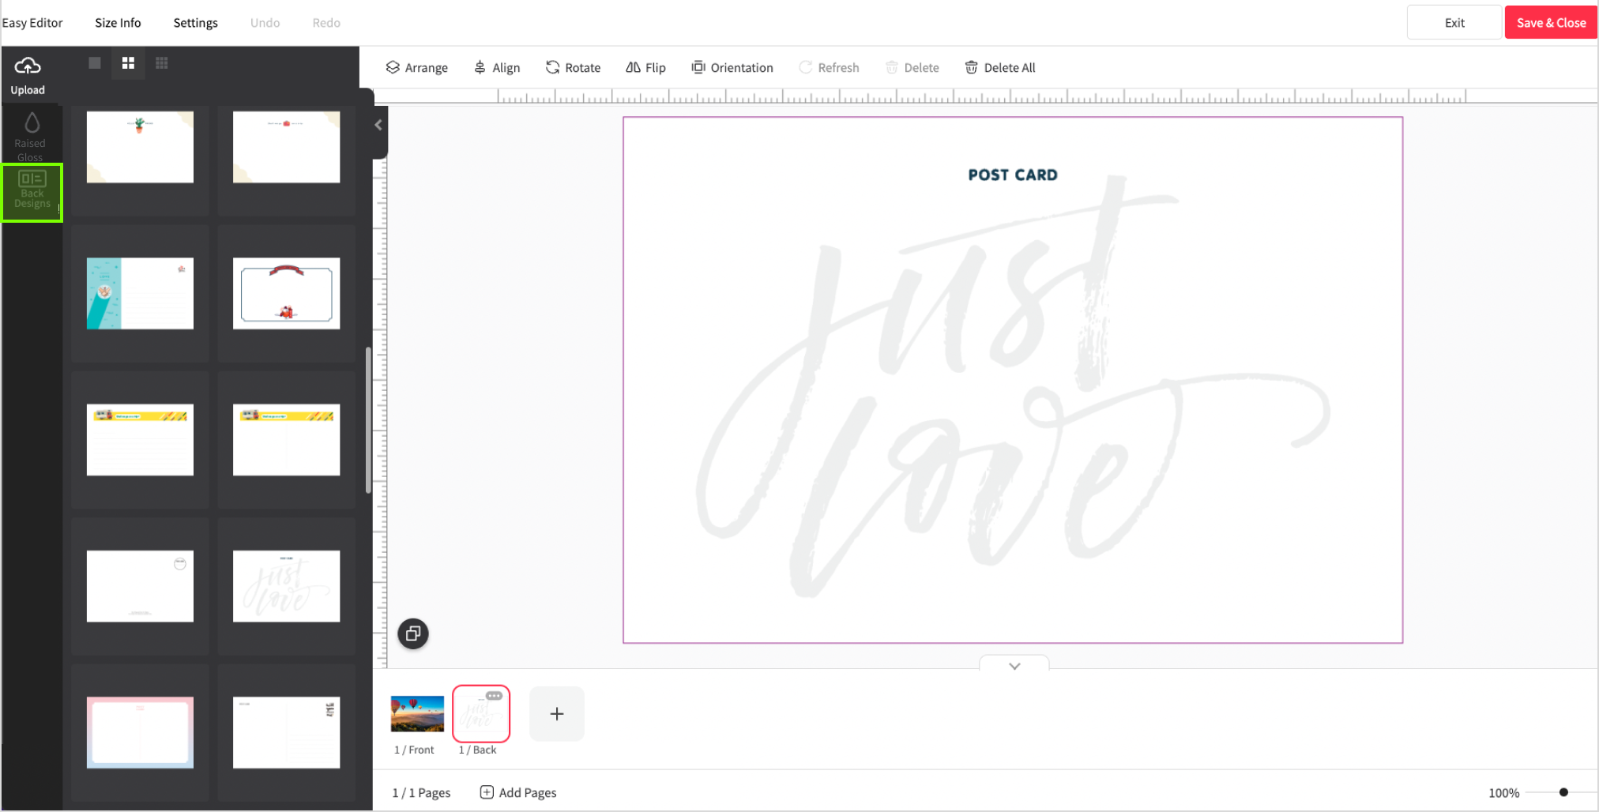
Task: Pick the yellow banner split design
Action: point(287,440)
